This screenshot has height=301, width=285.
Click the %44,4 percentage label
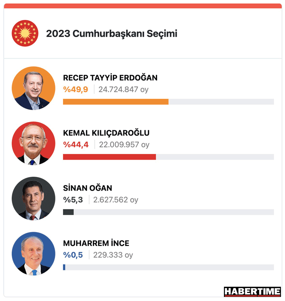(x=76, y=145)
